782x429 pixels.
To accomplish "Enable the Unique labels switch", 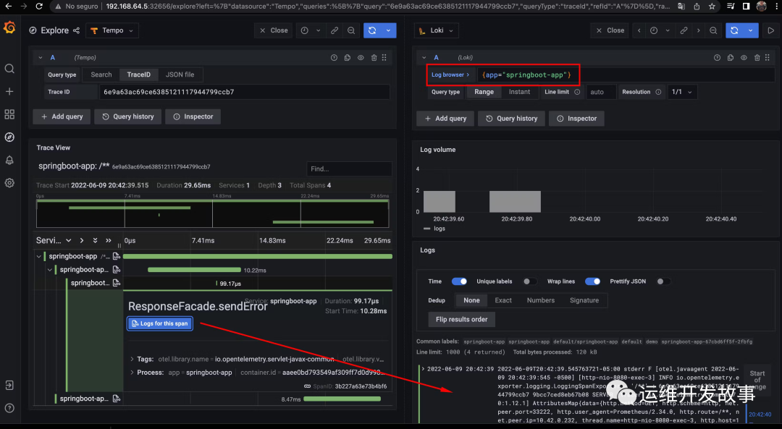I will [530, 281].
